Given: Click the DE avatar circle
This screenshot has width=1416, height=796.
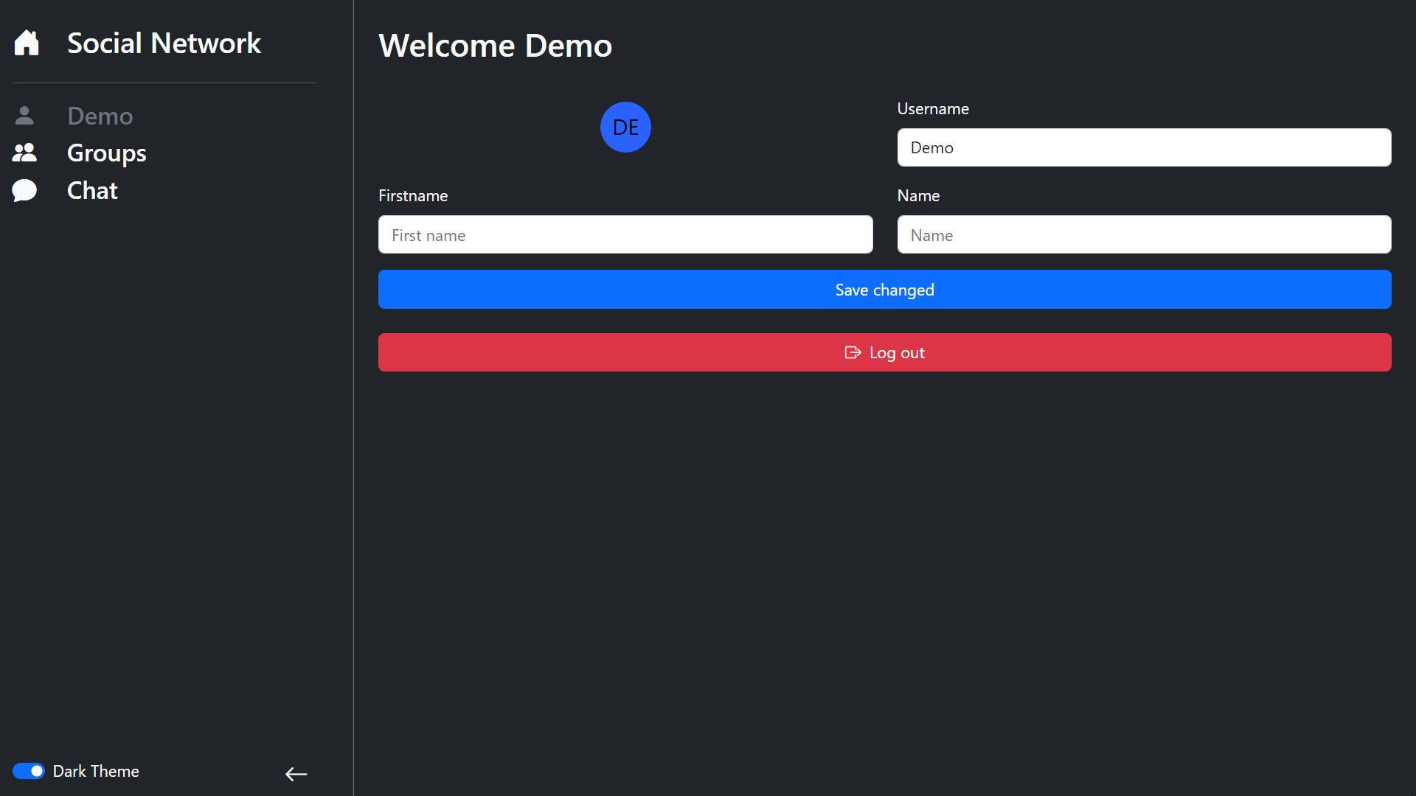Looking at the screenshot, I should point(625,128).
